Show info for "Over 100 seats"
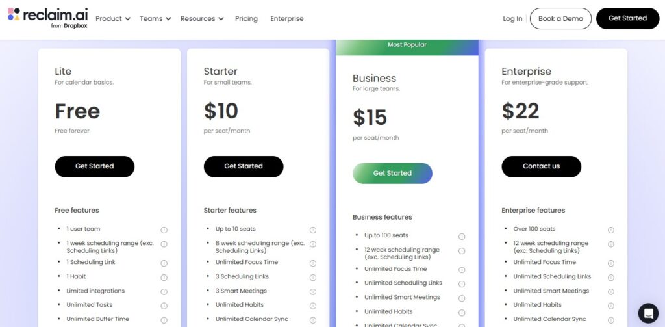 click(611, 229)
